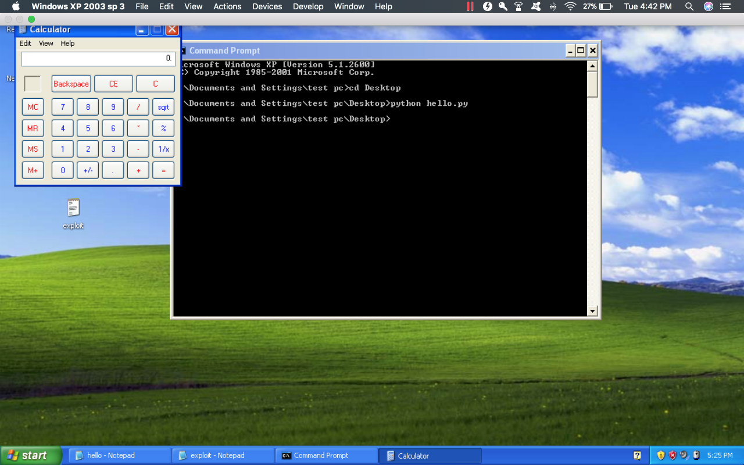Click the padlock hotspot icon in the Mac menu bar
This screenshot has height=465, width=744.
[518, 6]
